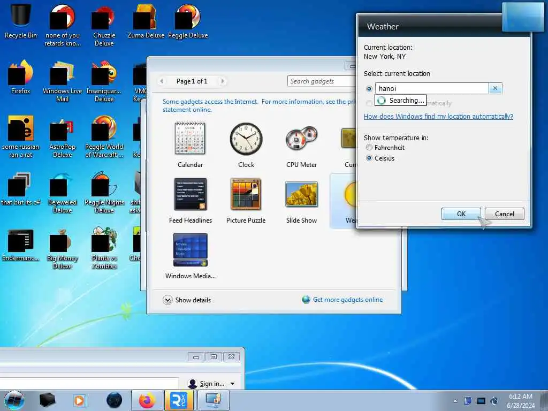Launch Plants vs Zombies shortcut
The height and width of the screenshot is (411, 548).
click(x=104, y=248)
